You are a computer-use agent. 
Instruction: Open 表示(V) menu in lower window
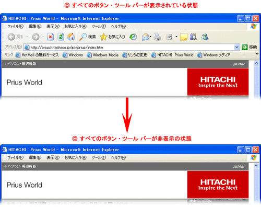click(53, 158)
